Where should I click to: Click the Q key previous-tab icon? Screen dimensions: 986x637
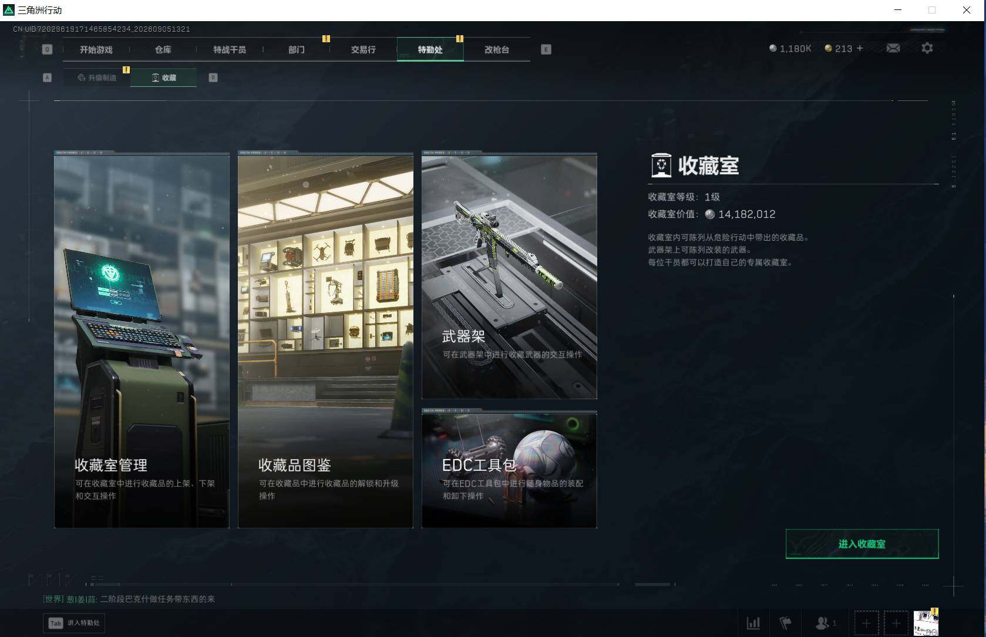coord(48,49)
